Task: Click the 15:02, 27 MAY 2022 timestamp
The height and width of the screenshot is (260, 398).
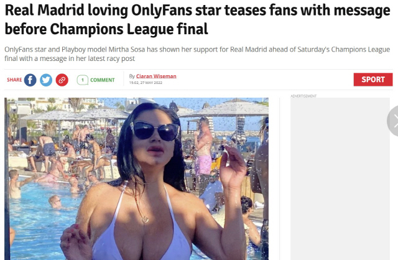Action: tap(146, 83)
